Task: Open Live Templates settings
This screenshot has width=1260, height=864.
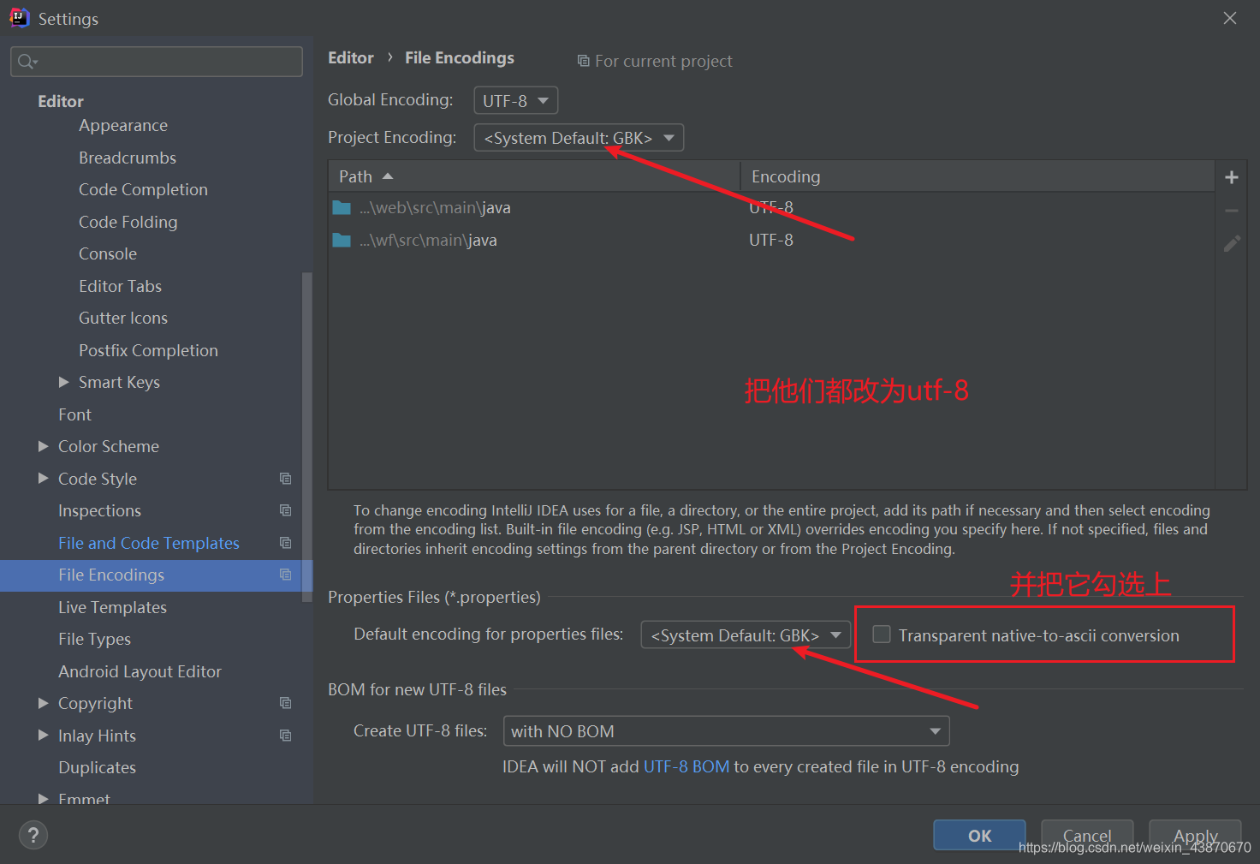Action: pos(112,607)
